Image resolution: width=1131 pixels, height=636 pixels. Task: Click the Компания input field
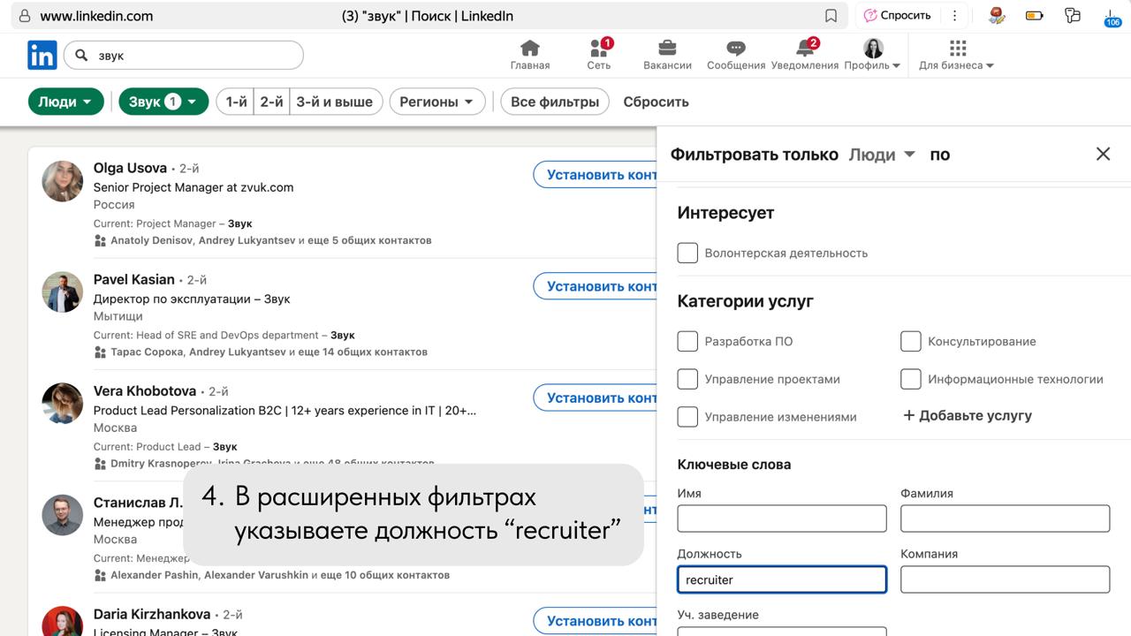pos(1005,579)
